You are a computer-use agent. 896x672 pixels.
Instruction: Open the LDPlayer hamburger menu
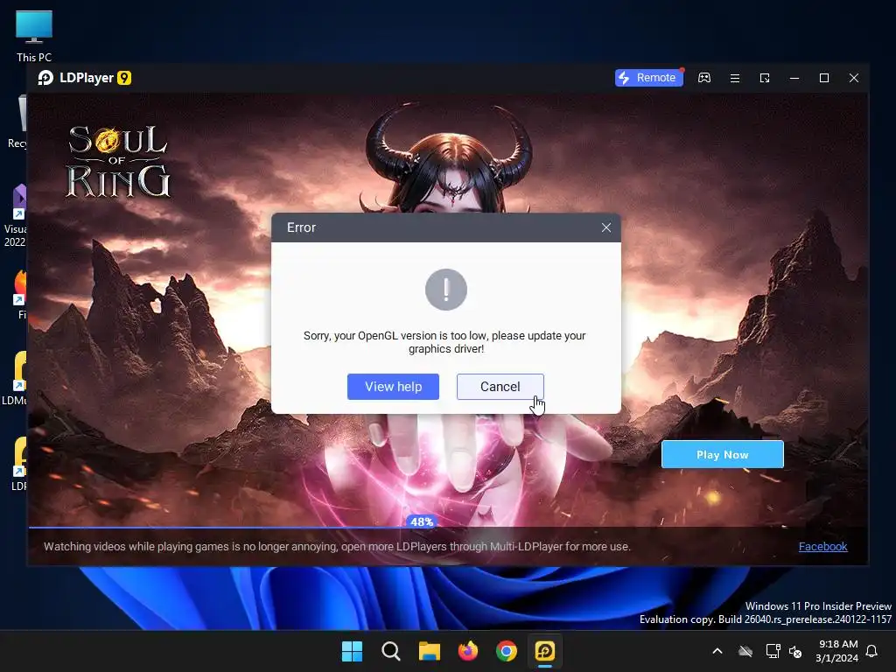[735, 78]
